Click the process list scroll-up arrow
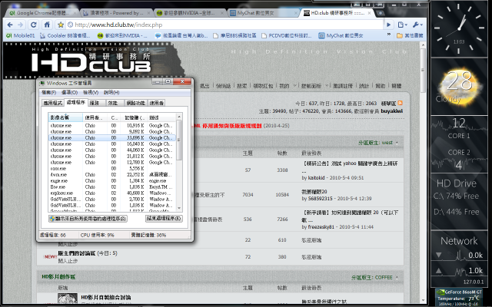 (179, 117)
